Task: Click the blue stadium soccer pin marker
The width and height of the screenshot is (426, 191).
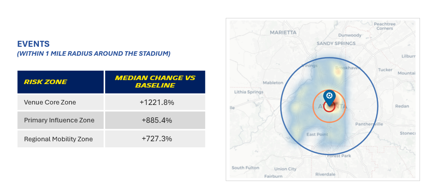Action: [329, 97]
